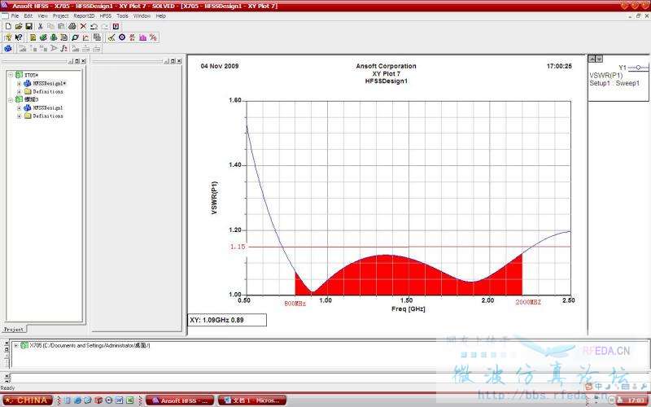Click the green checkmark Validate icon

pyautogui.click(x=43, y=37)
